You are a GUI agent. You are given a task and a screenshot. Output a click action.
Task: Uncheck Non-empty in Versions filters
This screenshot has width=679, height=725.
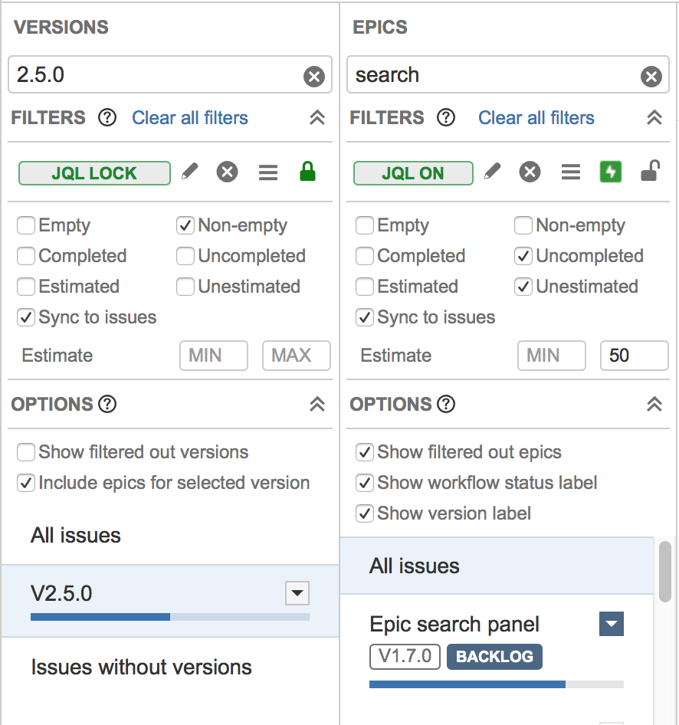(x=185, y=225)
